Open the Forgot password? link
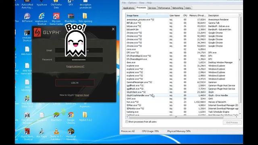 click(x=75, y=66)
